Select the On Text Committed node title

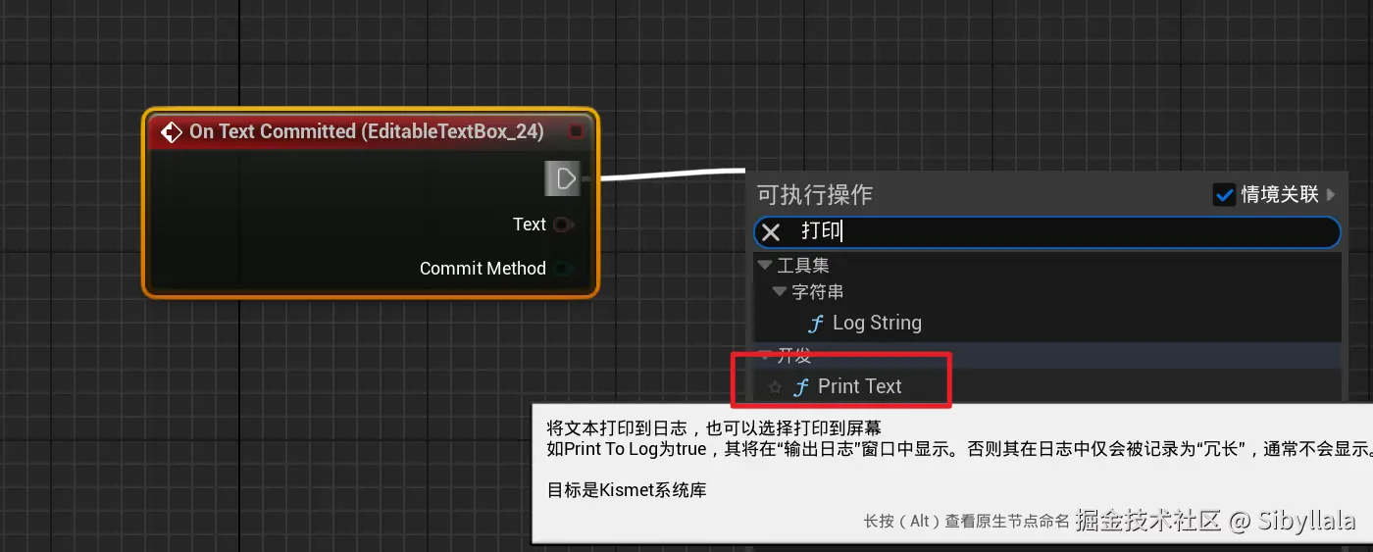click(x=367, y=131)
